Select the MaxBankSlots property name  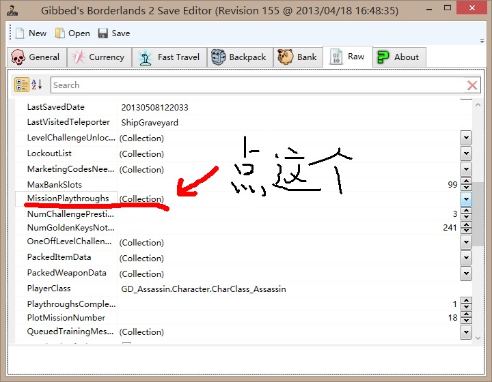pyautogui.click(x=54, y=184)
